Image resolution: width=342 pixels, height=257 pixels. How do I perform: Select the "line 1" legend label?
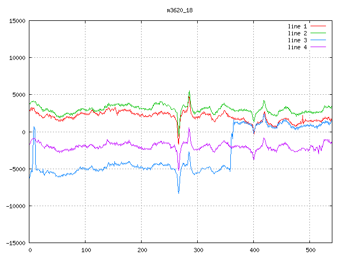(x=298, y=26)
